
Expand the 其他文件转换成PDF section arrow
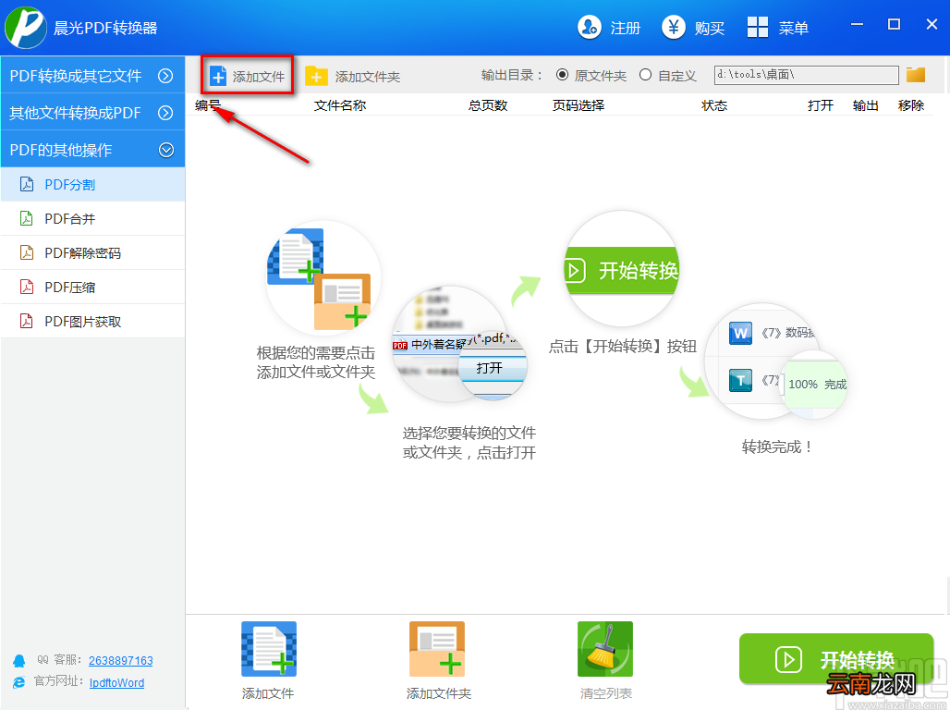tap(165, 113)
